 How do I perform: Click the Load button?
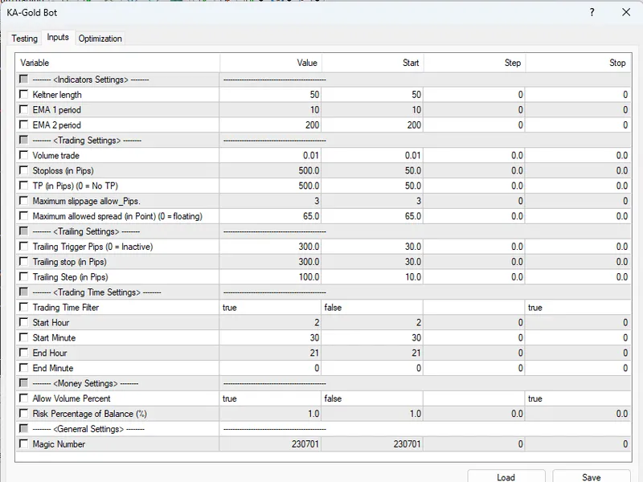pos(506,476)
